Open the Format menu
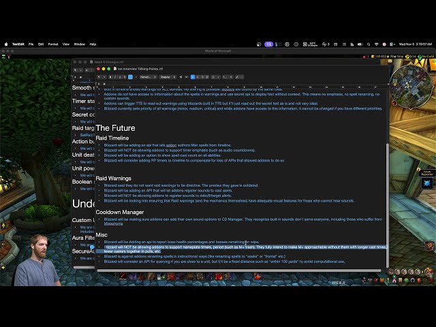Viewport: 436px width, 327px height. (53, 44)
